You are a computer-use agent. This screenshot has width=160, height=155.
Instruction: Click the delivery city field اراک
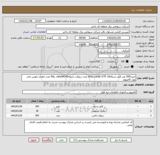pos(114,56)
